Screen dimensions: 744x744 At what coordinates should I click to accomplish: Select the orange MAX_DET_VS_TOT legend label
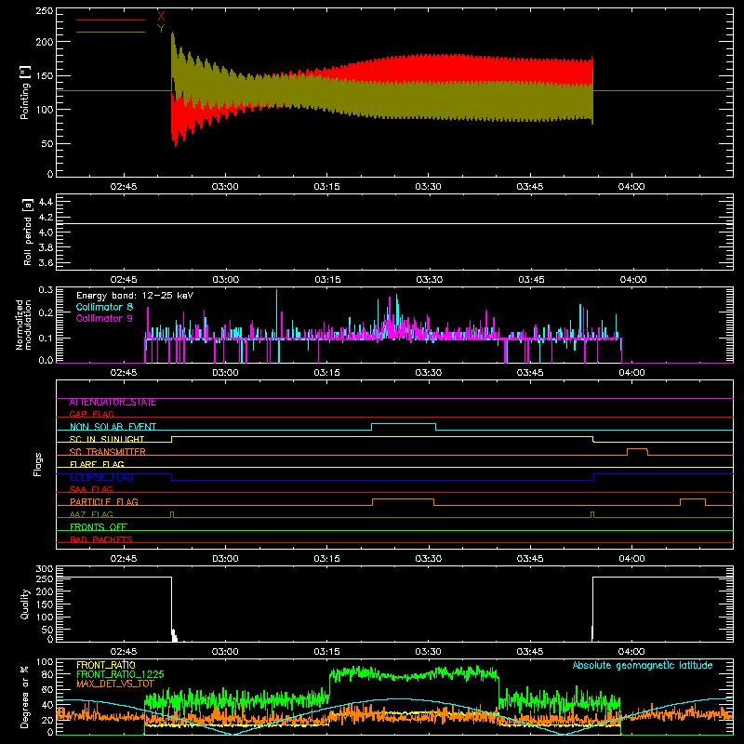(115, 684)
